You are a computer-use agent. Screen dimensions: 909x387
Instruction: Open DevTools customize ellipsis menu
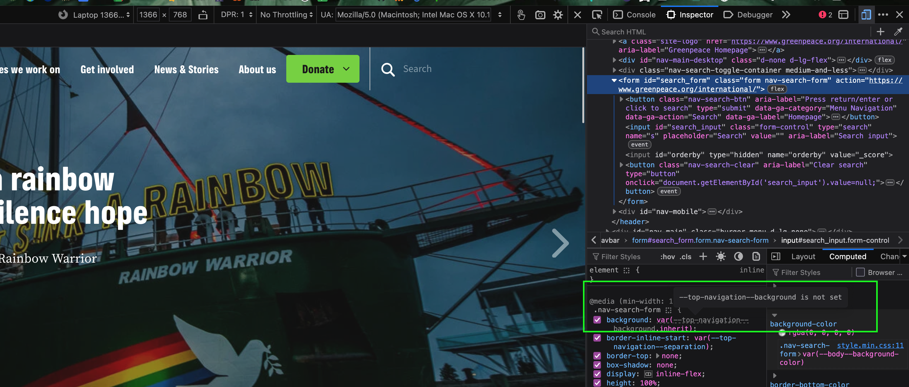tap(883, 15)
